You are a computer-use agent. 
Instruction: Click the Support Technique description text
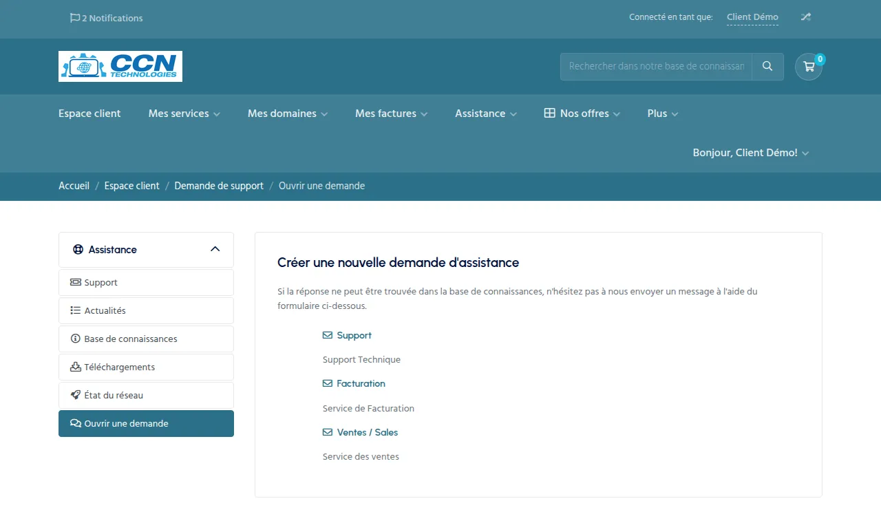pyautogui.click(x=361, y=360)
